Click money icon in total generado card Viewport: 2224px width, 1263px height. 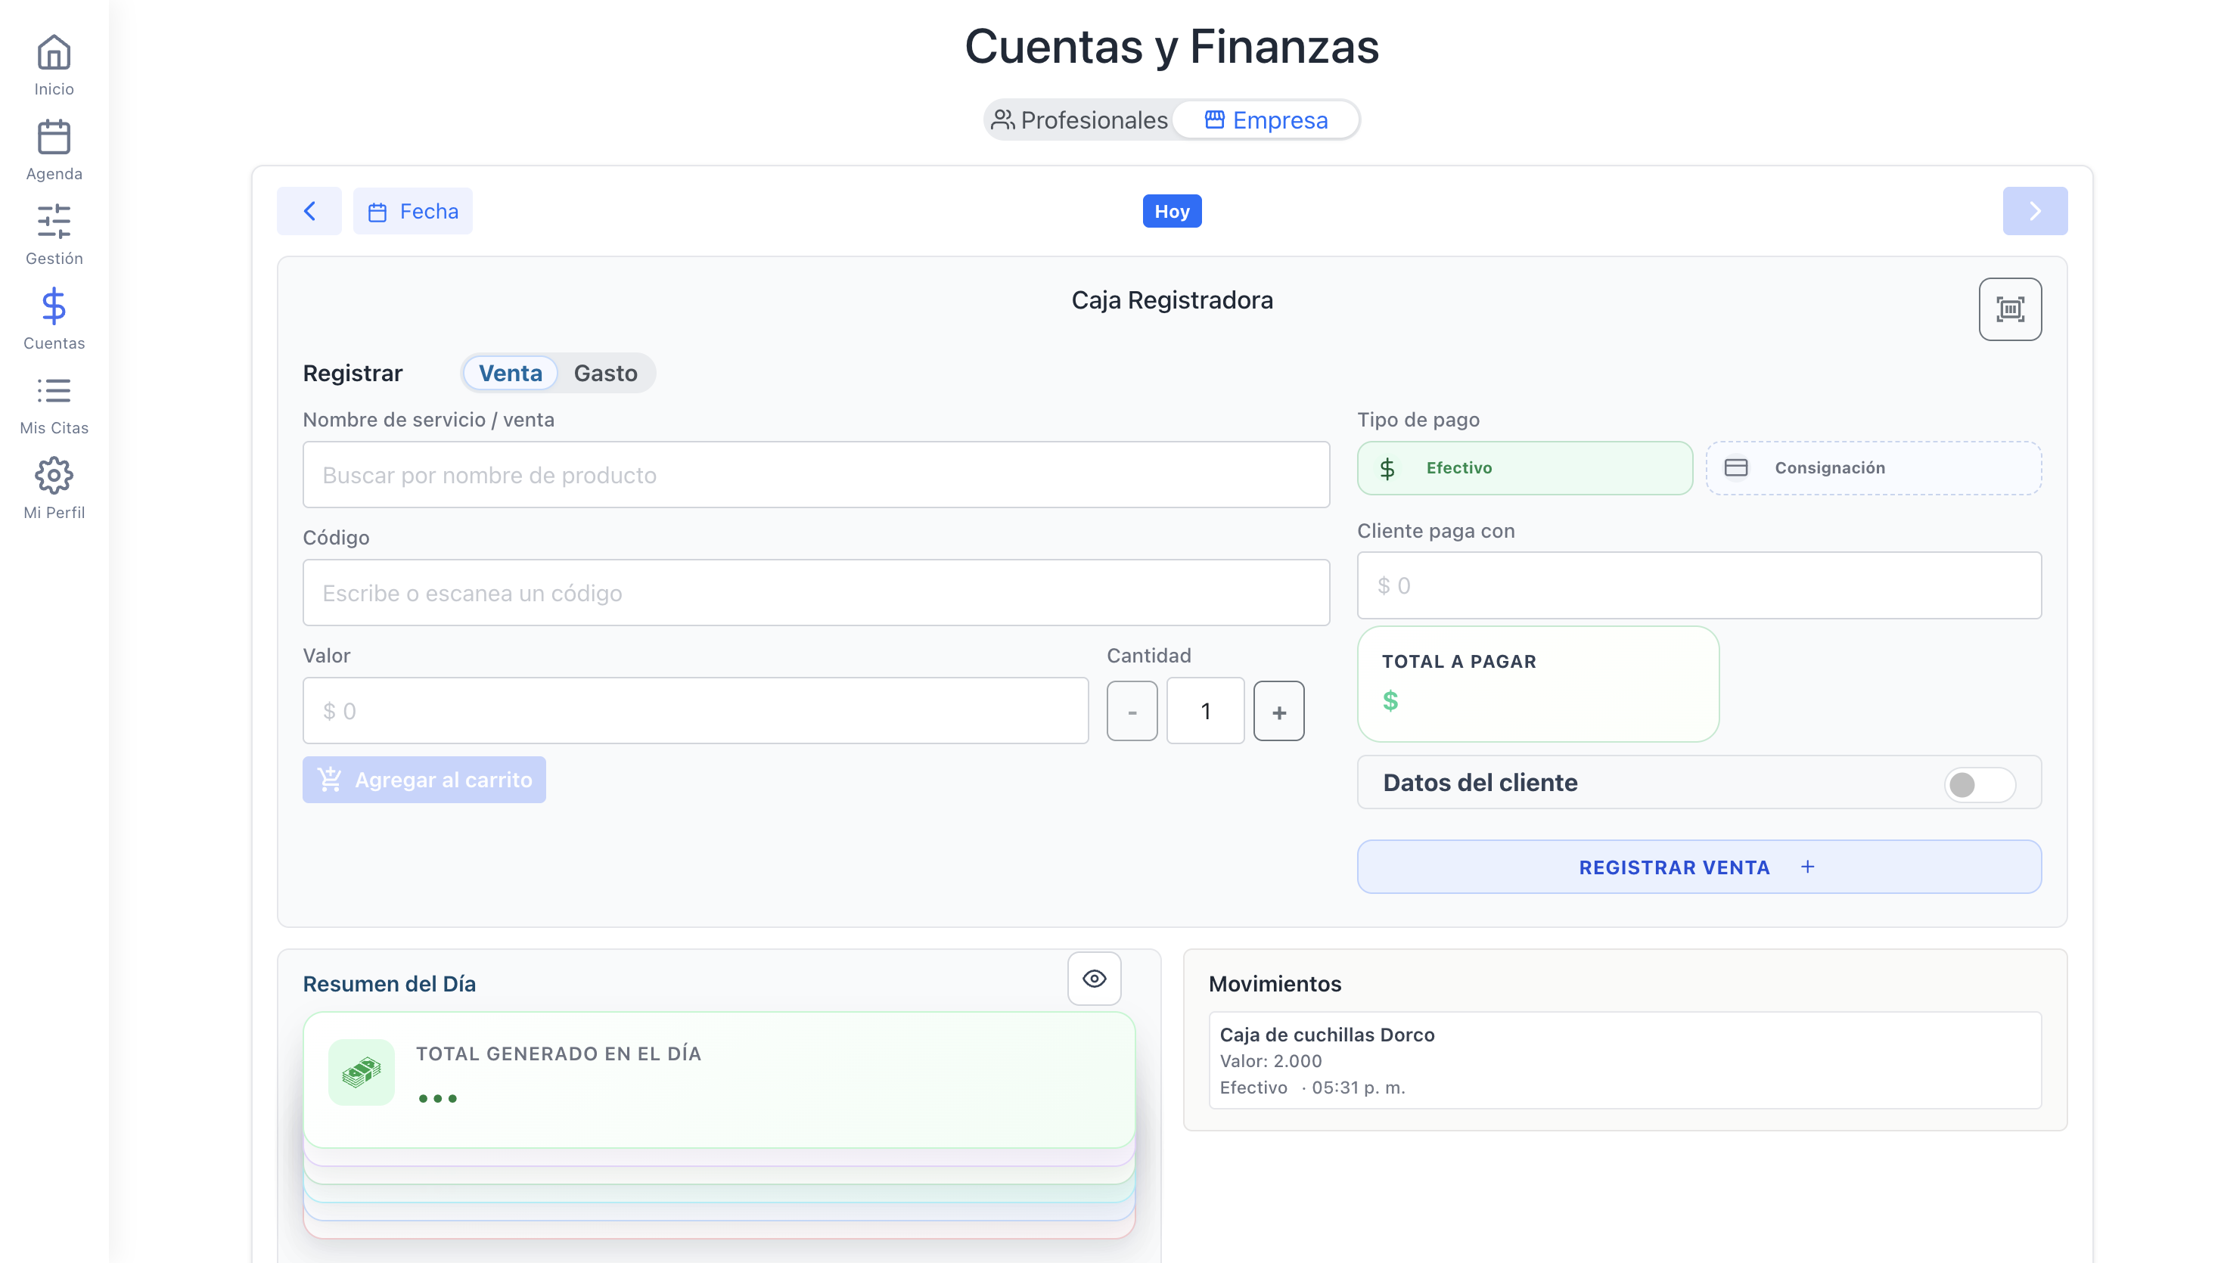362,1072
